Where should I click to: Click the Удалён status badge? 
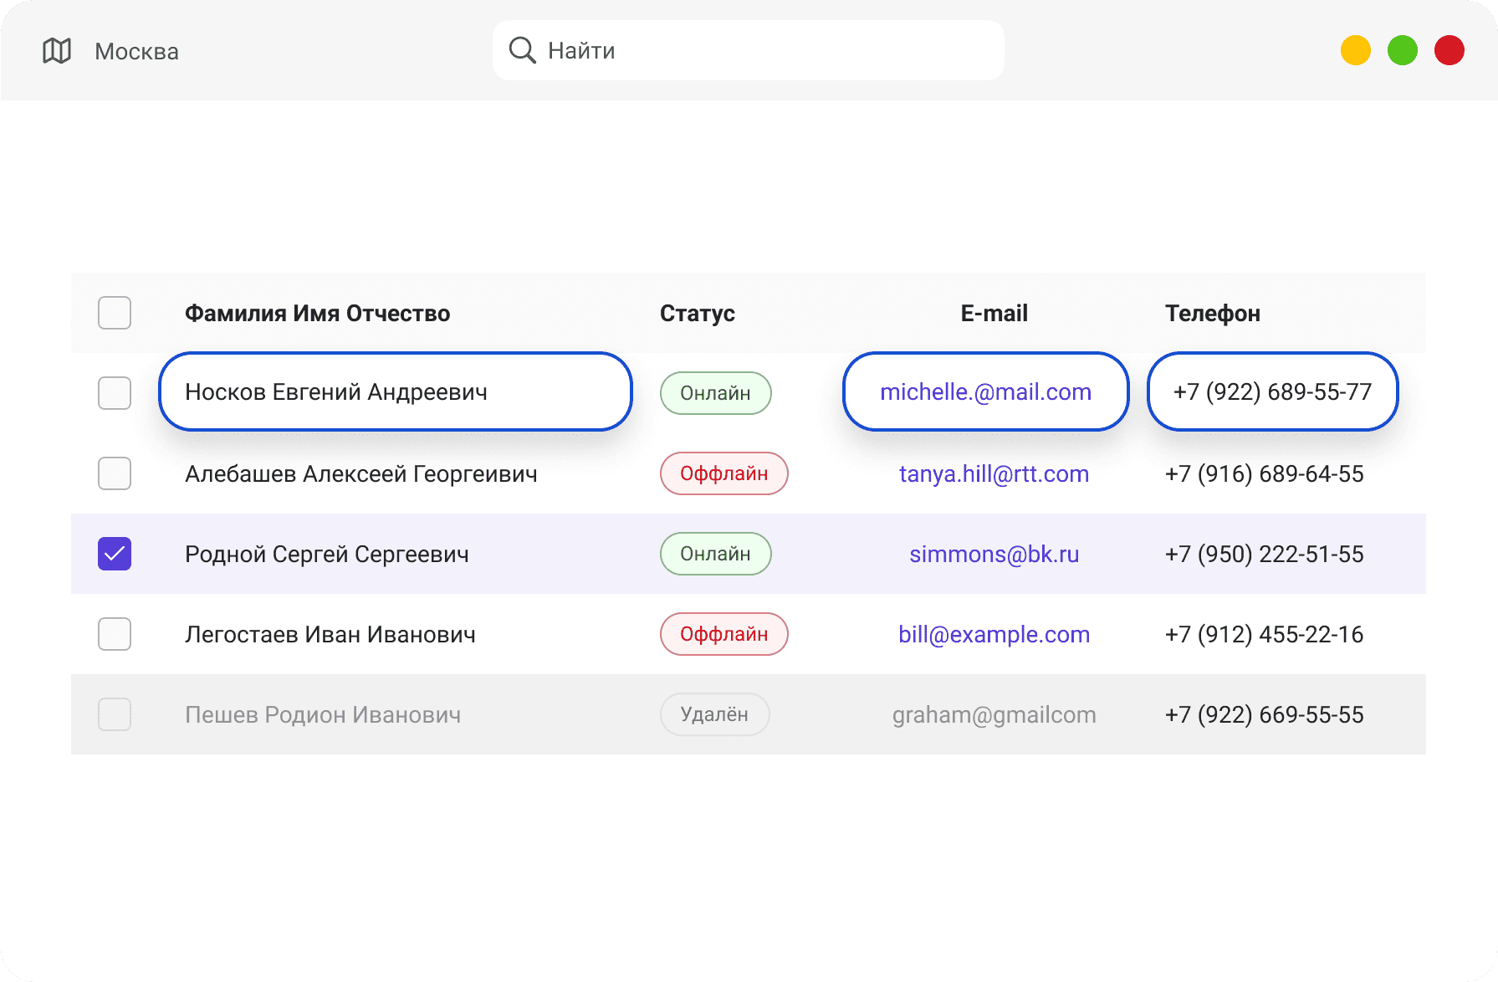714,714
